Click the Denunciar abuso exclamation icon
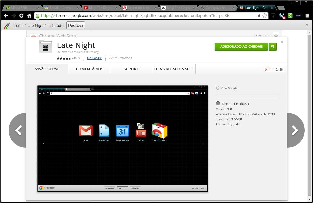Viewport: 313px width, 203px height. pos(218,103)
